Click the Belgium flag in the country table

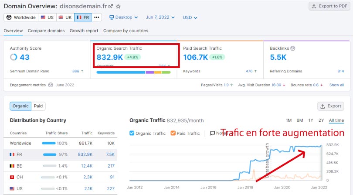click(x=12, y=166)
